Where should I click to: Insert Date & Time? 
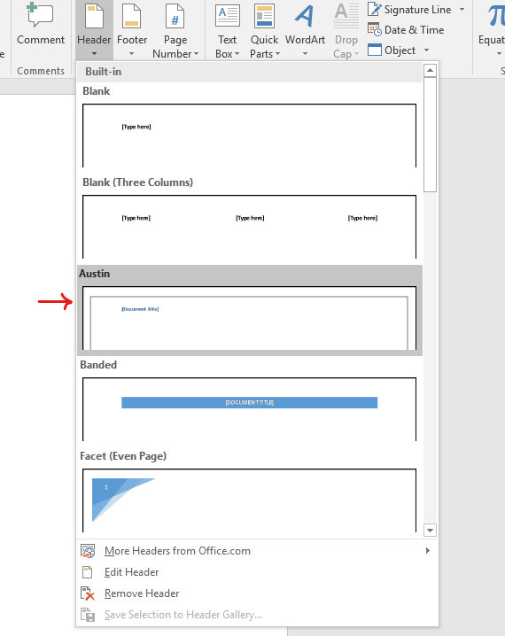point(406,30)
